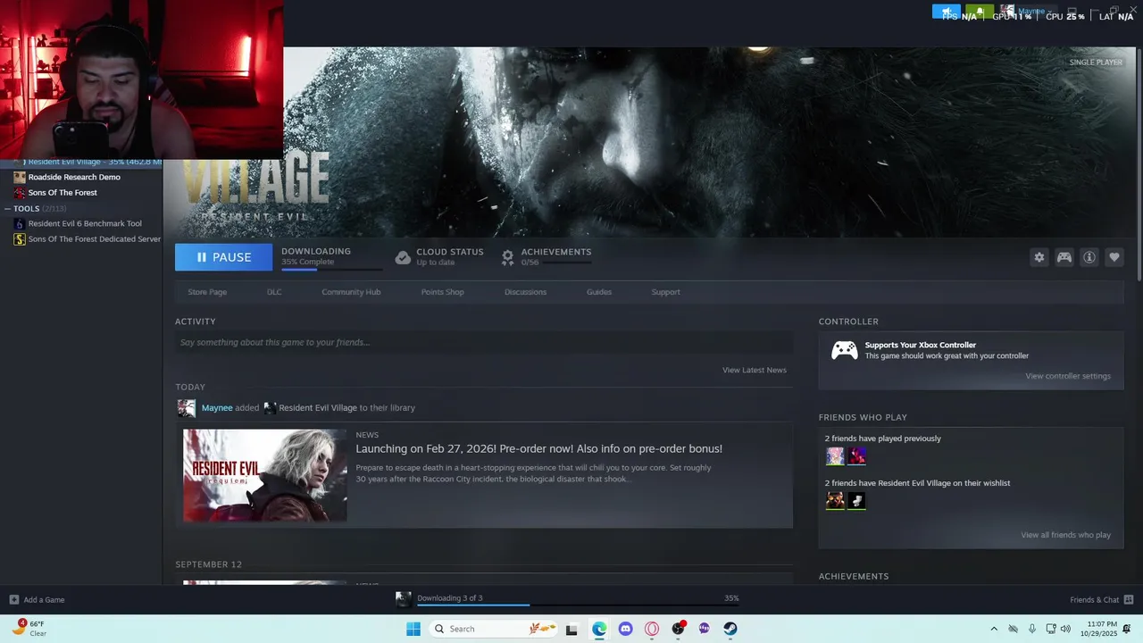Open first friend avatar who played previously
Viewport: 1143px width, 643px height.
pyautogui.click(x=835, y=456)
